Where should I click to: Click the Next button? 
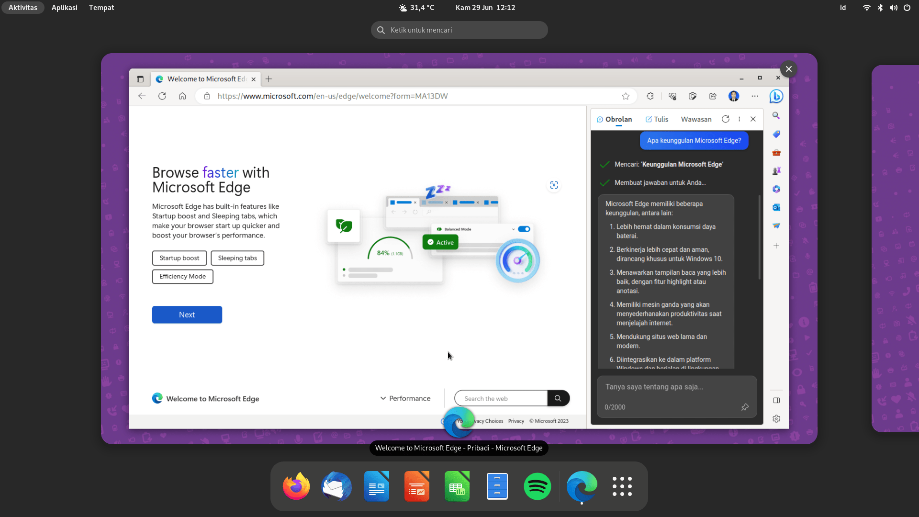click(187, 315)
